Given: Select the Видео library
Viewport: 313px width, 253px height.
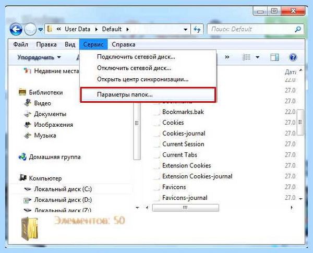Looking at the screenshot, I should pyautogui.click(x=43, y=103).
